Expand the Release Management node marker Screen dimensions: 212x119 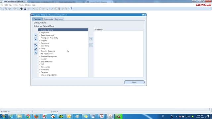(x=39, y=57)
